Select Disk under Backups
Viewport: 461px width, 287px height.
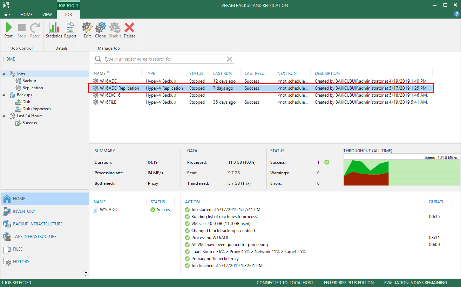26,102
